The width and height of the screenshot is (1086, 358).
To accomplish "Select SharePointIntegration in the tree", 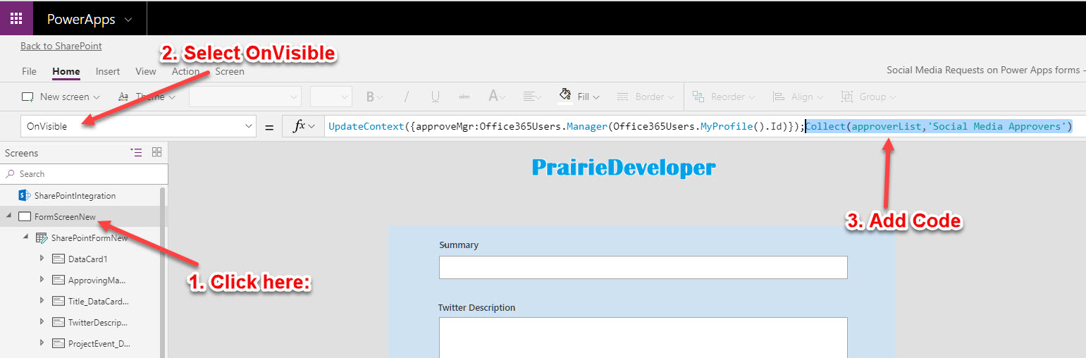I will click(x=75, y=195).
